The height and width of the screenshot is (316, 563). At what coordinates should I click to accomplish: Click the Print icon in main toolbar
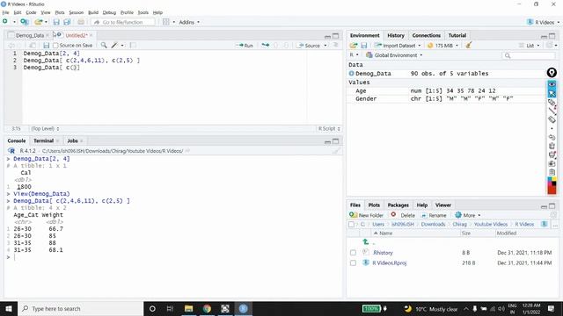click(x=81, y=22)
